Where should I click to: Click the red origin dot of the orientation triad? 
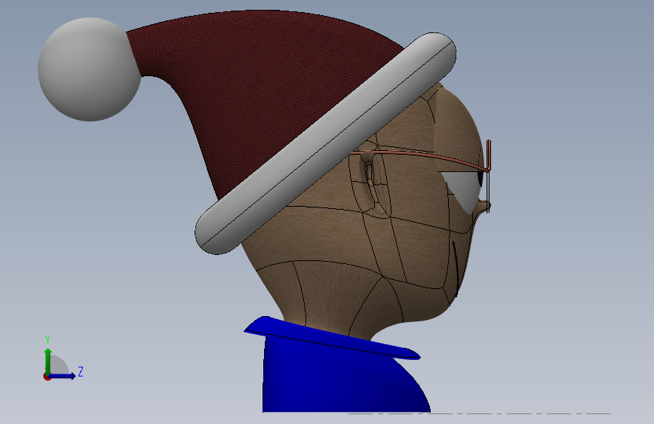click(47, 376)
